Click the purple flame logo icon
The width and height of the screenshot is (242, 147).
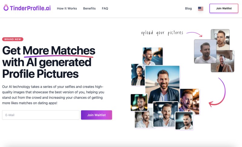point(6,7)
